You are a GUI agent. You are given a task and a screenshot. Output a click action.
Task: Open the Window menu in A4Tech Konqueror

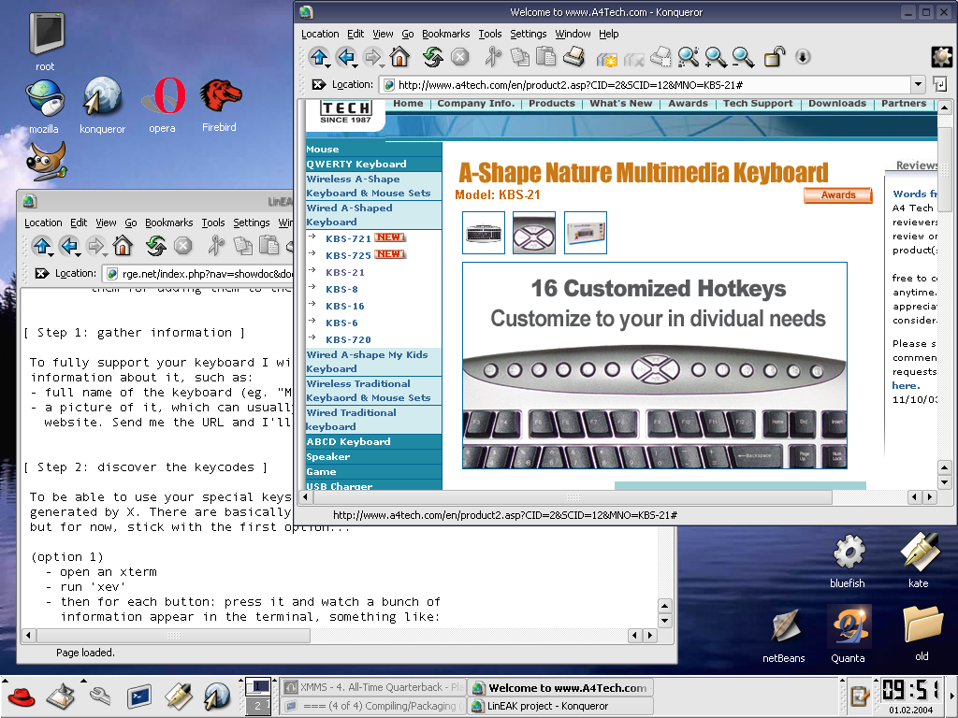(573, 34)
